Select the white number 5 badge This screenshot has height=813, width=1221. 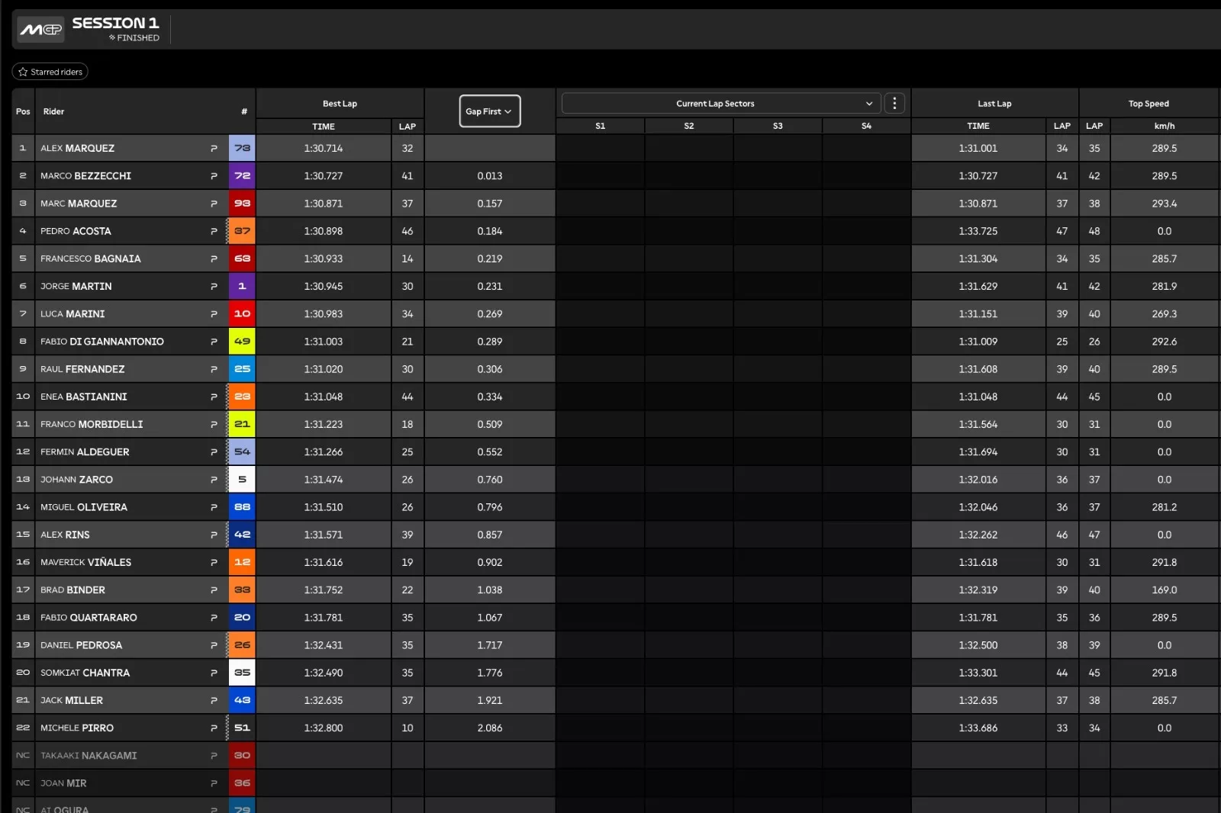tap(242, 480)
